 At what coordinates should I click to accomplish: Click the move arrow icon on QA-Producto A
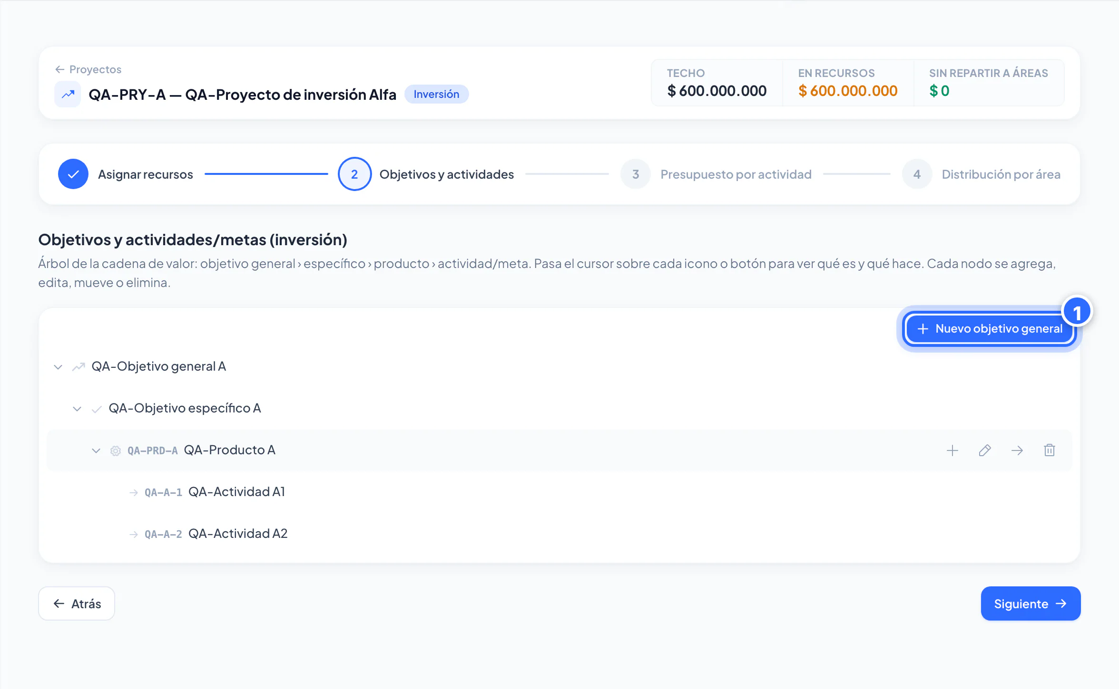(1017, 450)
